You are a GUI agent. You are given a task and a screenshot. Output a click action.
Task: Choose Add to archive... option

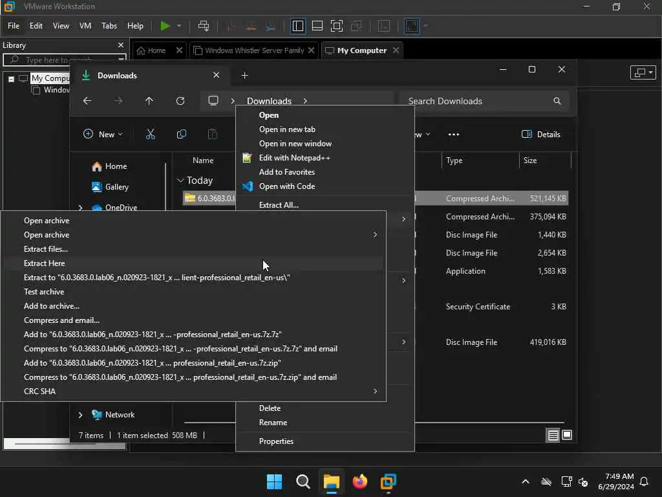(x=193, y=306)
